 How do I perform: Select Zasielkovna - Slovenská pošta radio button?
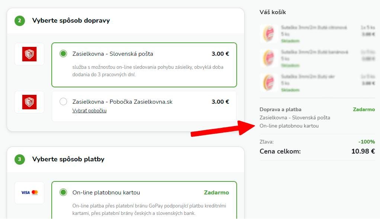pos(63,54)
